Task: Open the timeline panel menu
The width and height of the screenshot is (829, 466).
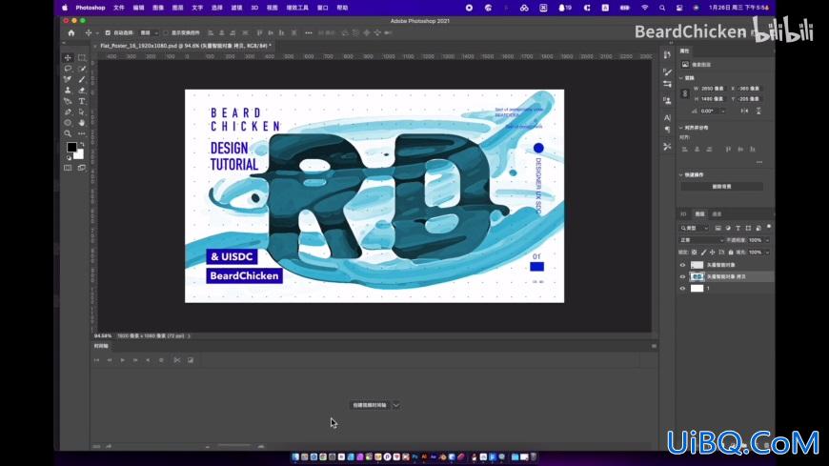Action: 654,346
